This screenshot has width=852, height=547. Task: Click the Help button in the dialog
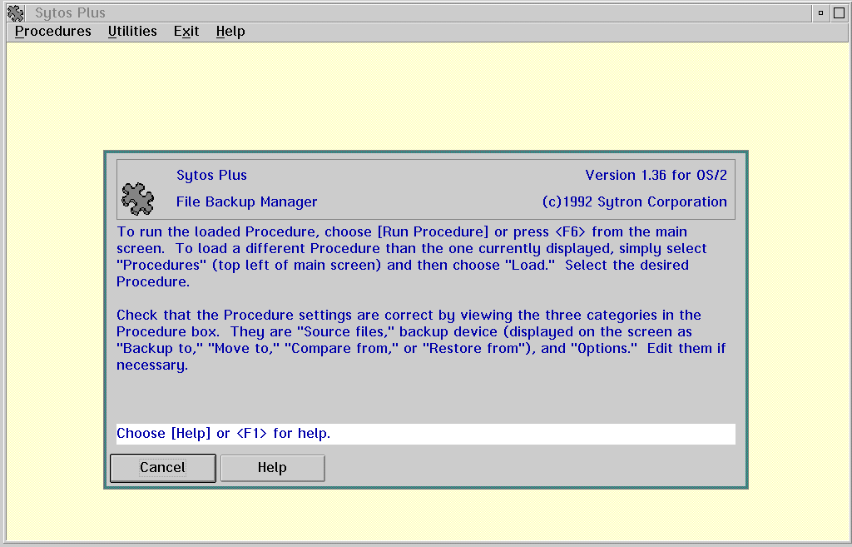272,468
